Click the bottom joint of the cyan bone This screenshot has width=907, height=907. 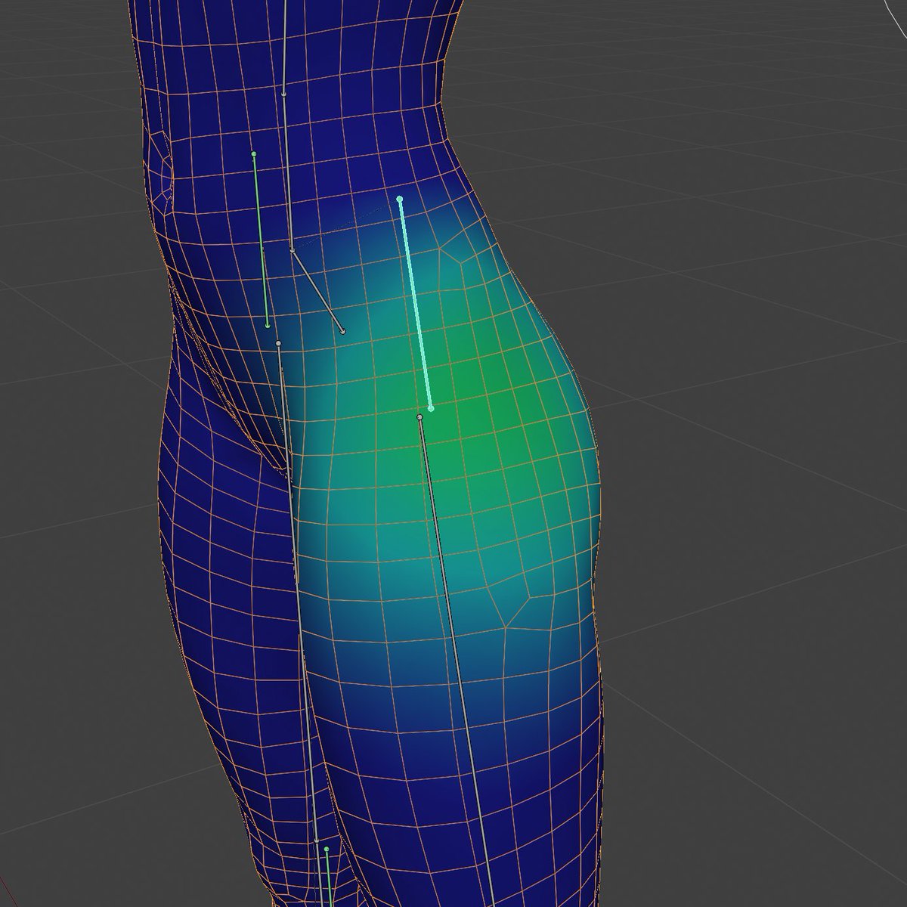pos(431,408)
